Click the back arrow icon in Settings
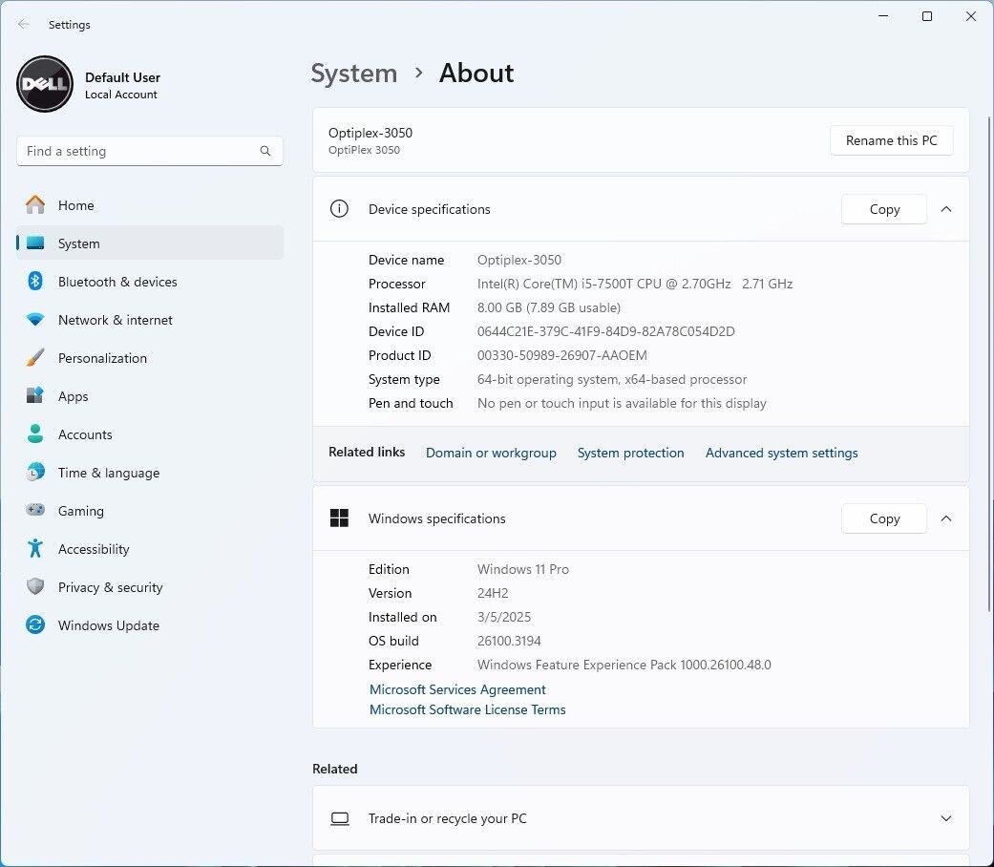This screenshot has width=994, height=867. tap(24, 24)
